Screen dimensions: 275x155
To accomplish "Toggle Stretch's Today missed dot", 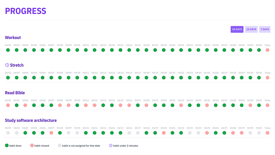I will click(x=267, y=78).
